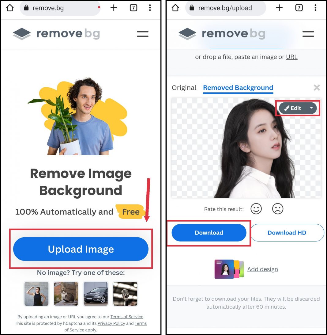
Task: Close the result with X icon
Action: (x=317, y=87)
